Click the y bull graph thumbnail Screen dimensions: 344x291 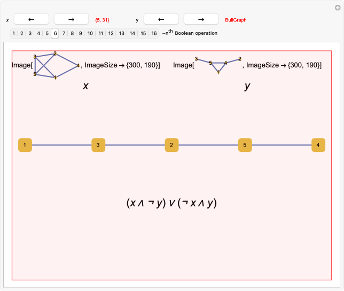[218, 65]
